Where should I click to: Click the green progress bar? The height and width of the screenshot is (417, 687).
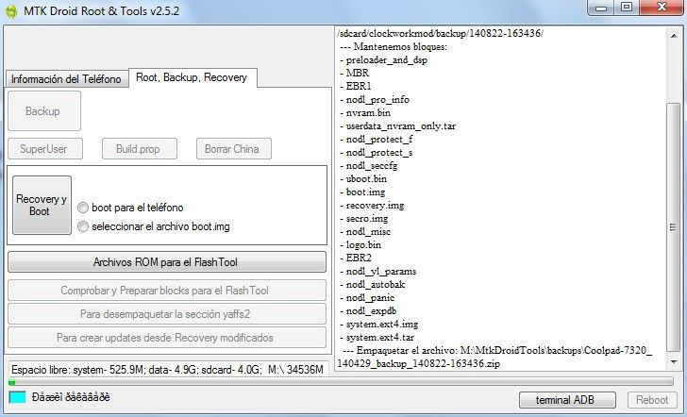click(341, 382)
